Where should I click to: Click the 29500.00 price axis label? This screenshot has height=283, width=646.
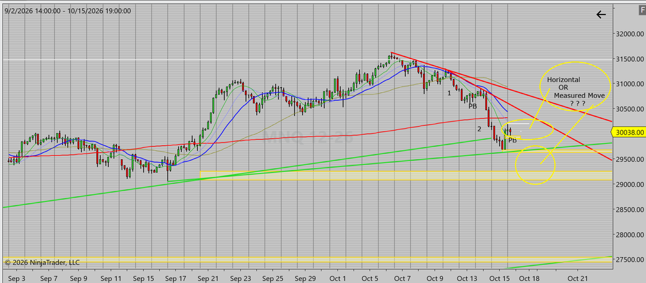(x=630, y=159)
